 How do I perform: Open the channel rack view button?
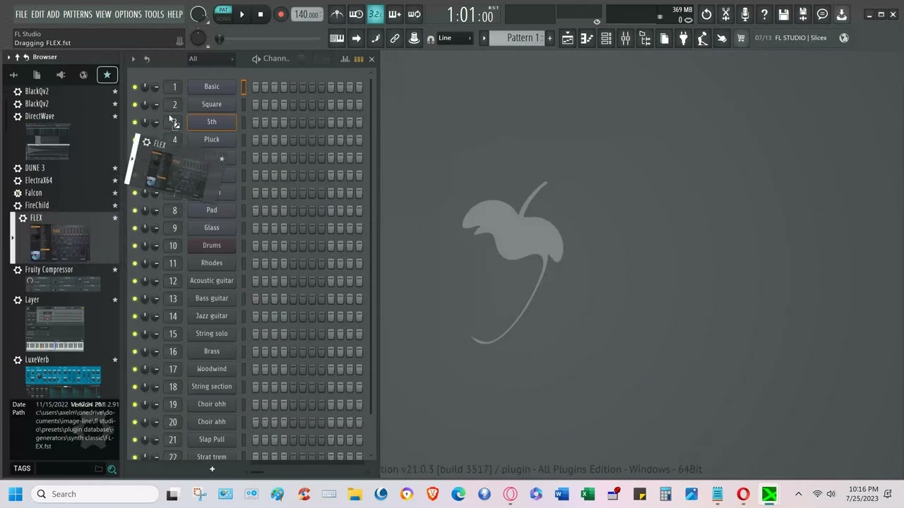606,38
